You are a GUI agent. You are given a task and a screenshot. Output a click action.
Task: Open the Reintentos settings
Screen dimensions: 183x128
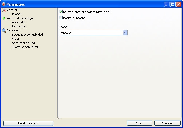[x=19, y=26]
